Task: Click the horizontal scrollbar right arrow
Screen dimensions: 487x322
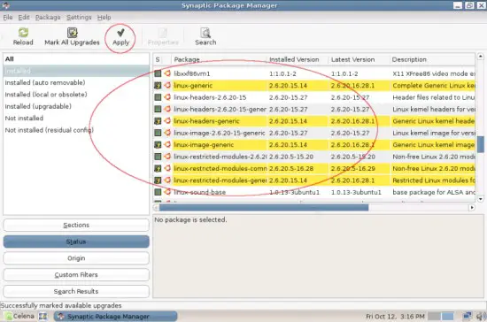Action: click(472, 207)
